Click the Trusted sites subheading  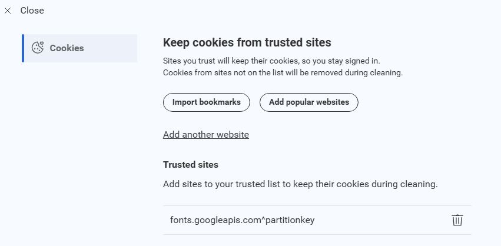pyautogui.click(x=190, y=165)
